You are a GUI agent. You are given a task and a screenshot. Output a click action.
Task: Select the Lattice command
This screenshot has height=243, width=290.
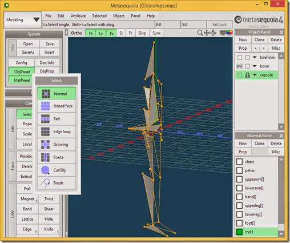[x=27, y=219]
